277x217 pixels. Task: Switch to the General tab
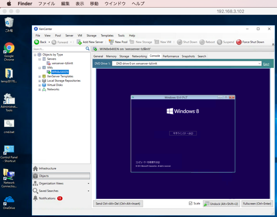(98, 56)
